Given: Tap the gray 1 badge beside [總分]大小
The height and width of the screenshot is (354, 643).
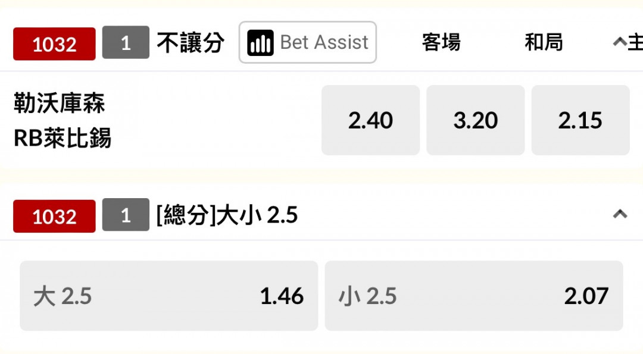Looking at the screenshot, I should 126,215.
